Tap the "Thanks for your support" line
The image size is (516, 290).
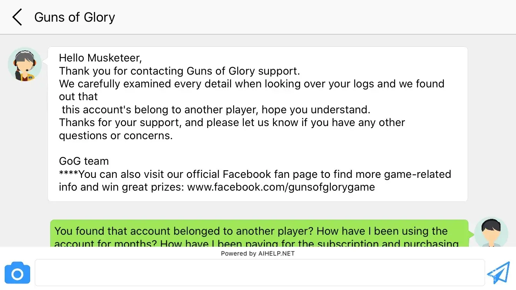pyautogui.click(x=232, y=123)
